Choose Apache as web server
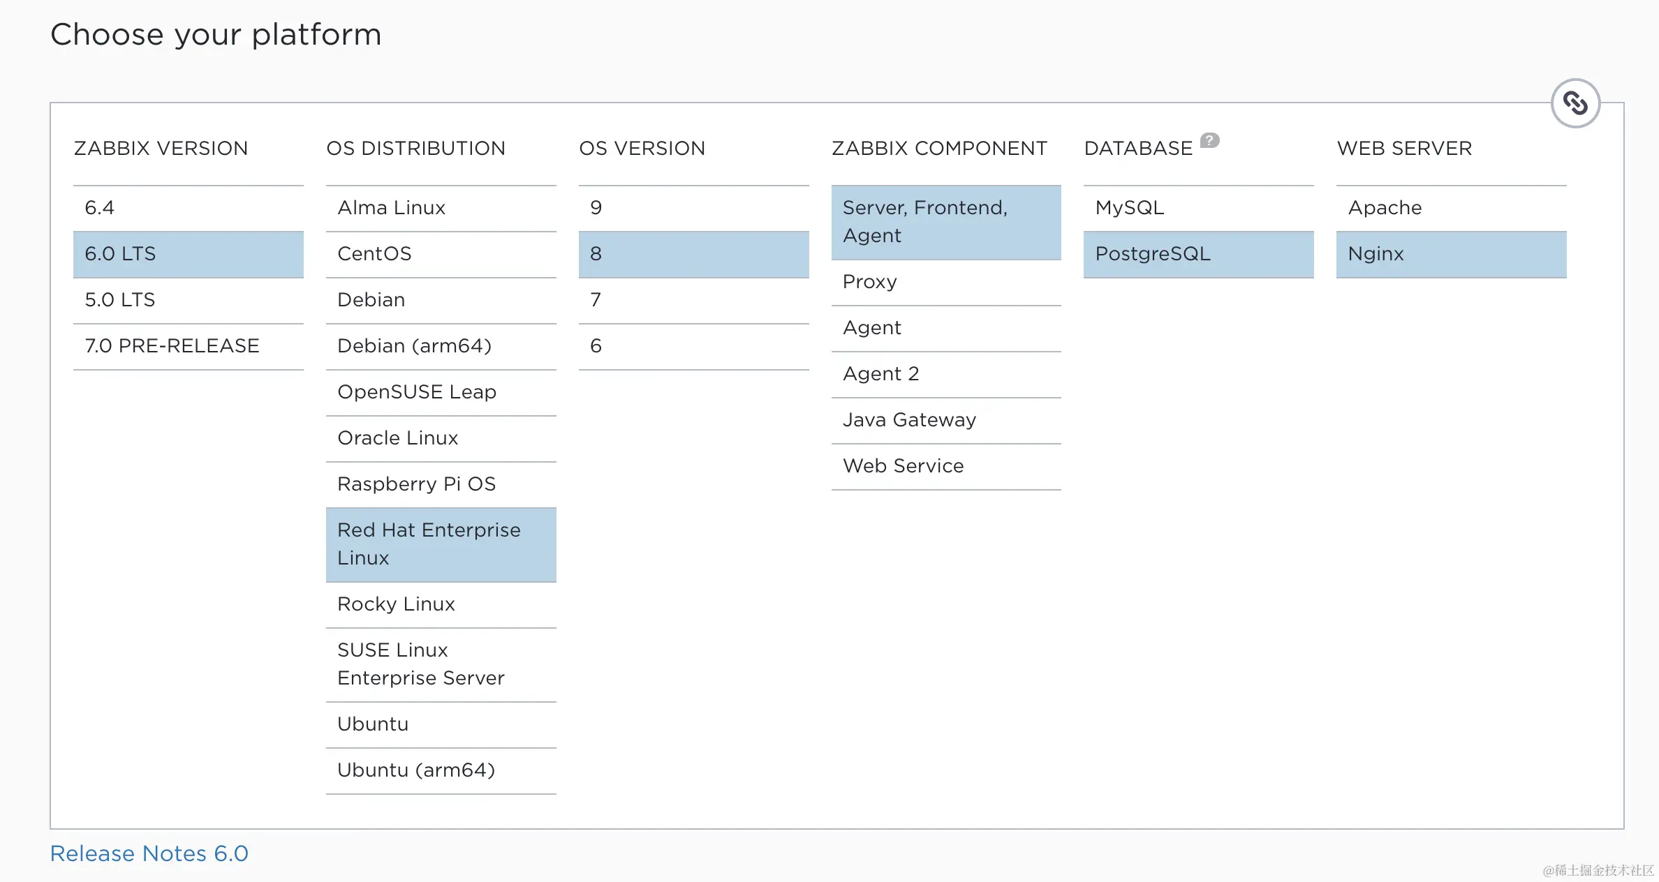This screenshot has height=882, width=1659. click(1451, 208)
